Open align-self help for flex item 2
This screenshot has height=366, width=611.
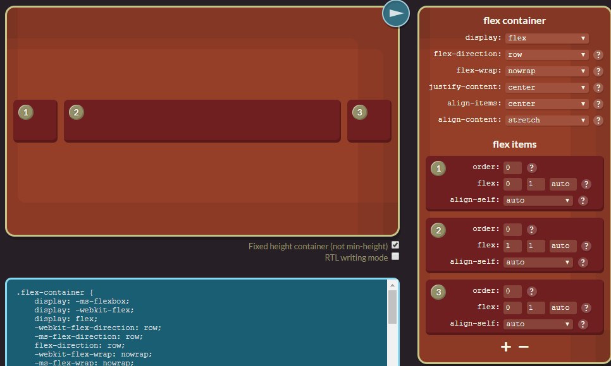click(583, 262)
